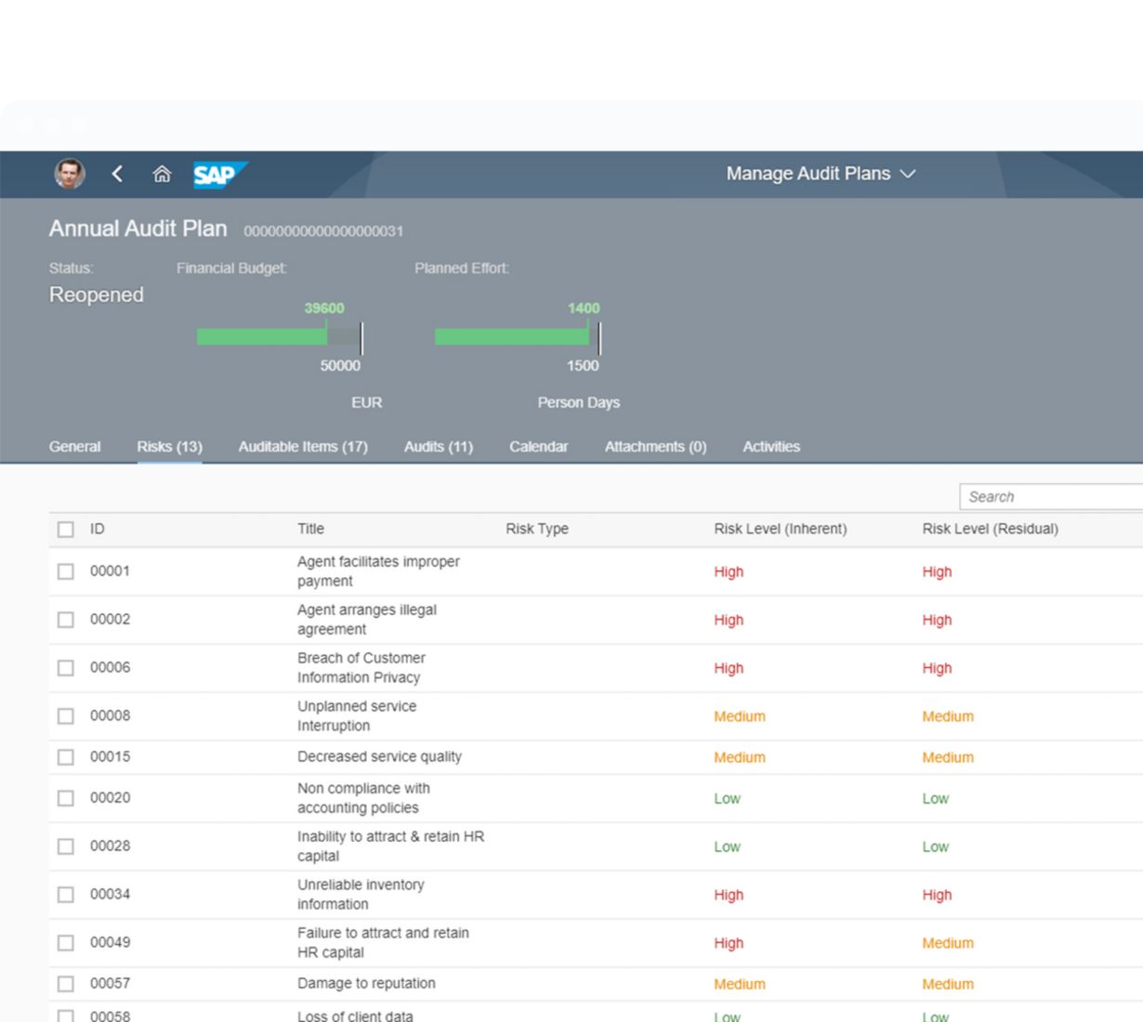Expand the Manage Audit Plans dropdown
The image size is (1143, 1022).
pos(821,174)
